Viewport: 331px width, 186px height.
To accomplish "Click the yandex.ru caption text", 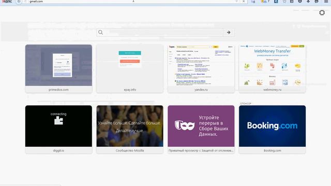I will tap(201, 89).
